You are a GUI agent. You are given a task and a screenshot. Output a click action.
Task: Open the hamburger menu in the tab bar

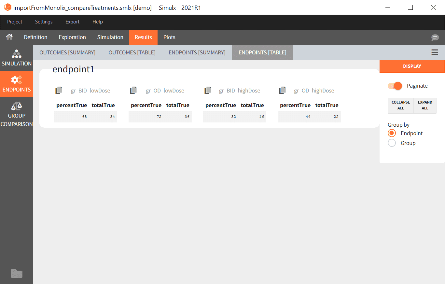click(435, 52)
